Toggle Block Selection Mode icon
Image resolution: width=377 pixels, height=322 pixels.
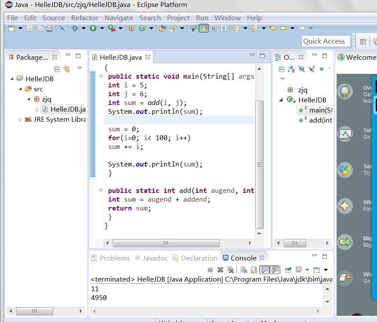pos(214,29)
